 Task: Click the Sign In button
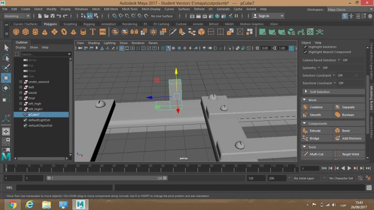[268, 16]
